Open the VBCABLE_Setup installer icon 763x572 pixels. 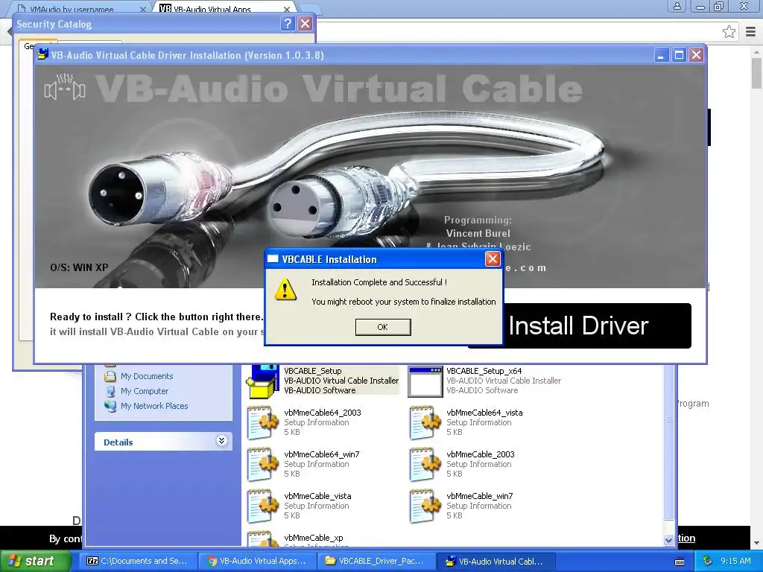pos(263,381)
